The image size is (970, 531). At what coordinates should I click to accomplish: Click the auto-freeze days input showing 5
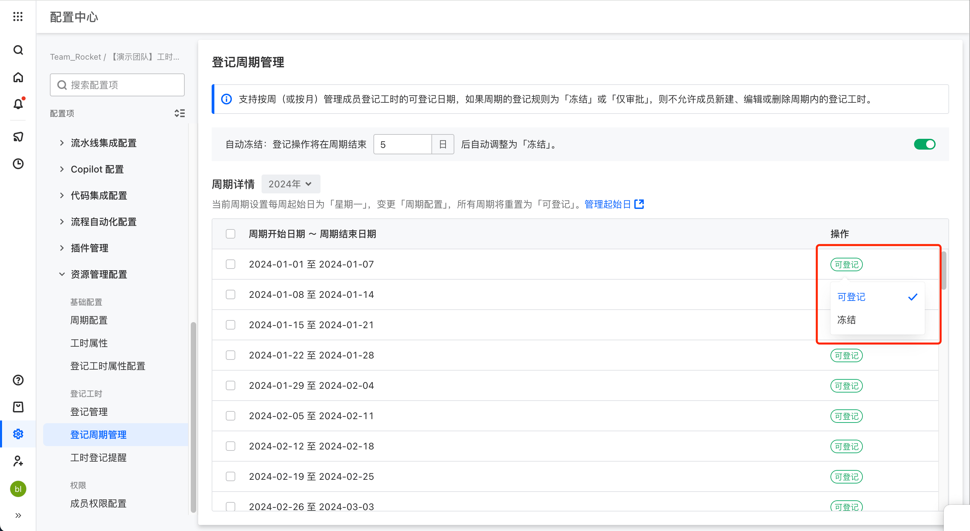pyautogui.click(x=402, y=145)
